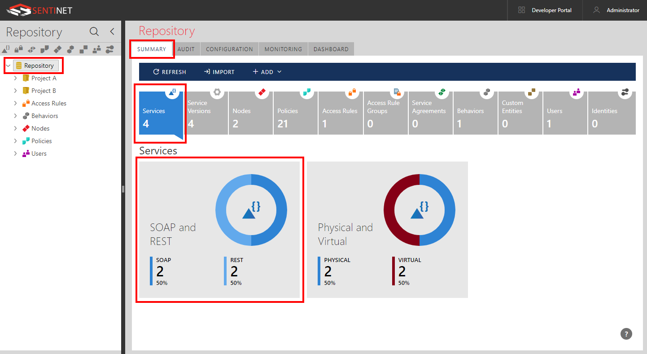Image resolution: width=647 pixels, height=354 pixels.
Task: Click the Policies teal icon in the tree
Action: 26,141
